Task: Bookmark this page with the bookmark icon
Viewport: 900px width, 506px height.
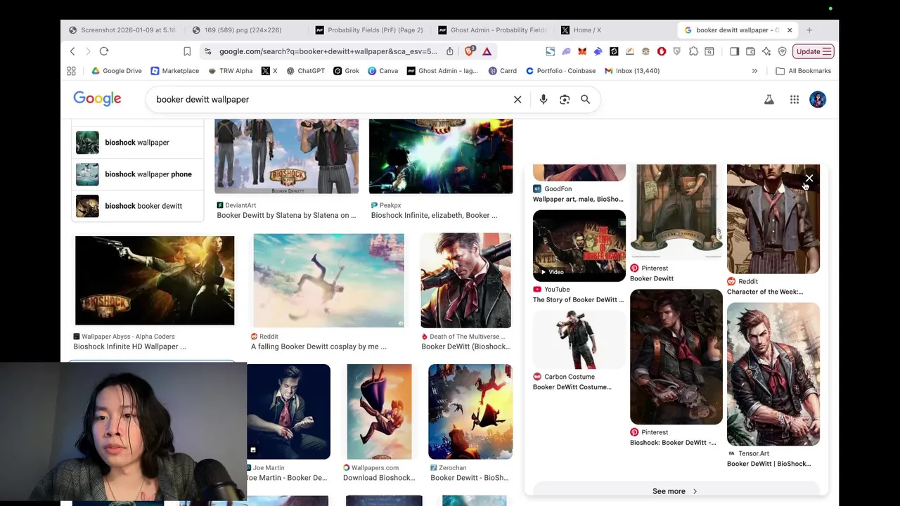Action: (x=187, y=51)
